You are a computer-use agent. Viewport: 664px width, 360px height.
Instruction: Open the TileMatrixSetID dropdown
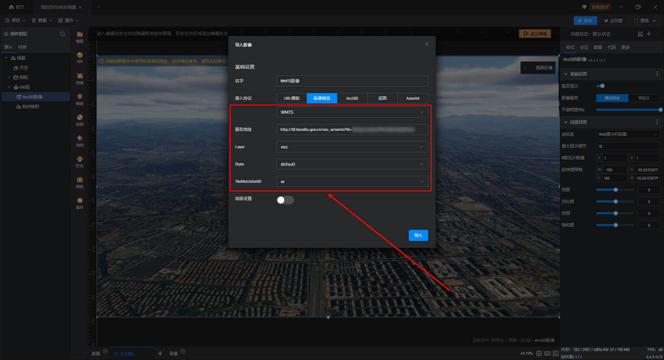(352, 181)
